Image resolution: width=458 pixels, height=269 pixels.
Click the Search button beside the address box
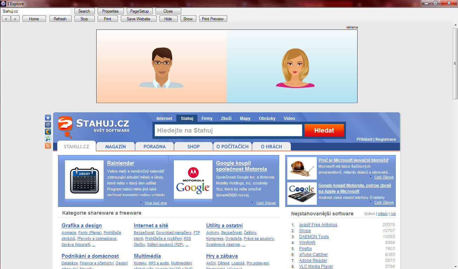pos(84,11)
